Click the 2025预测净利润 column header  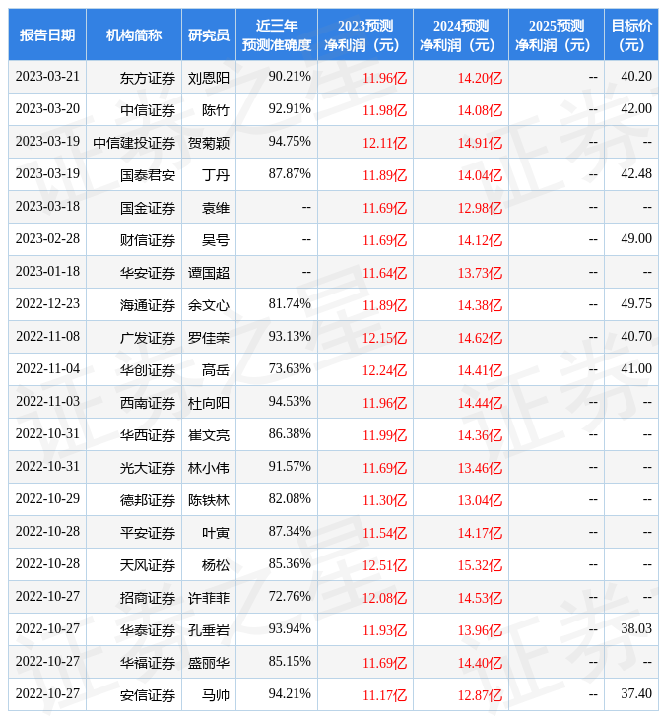point(557,34)
